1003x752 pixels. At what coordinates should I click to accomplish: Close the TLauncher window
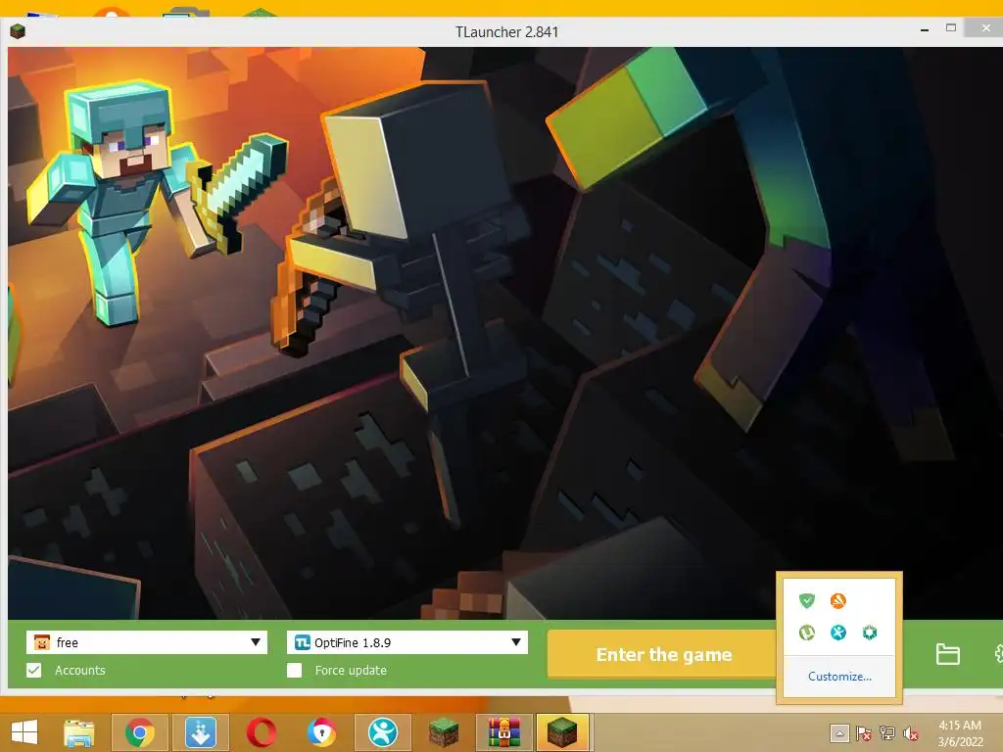(985, 28)
